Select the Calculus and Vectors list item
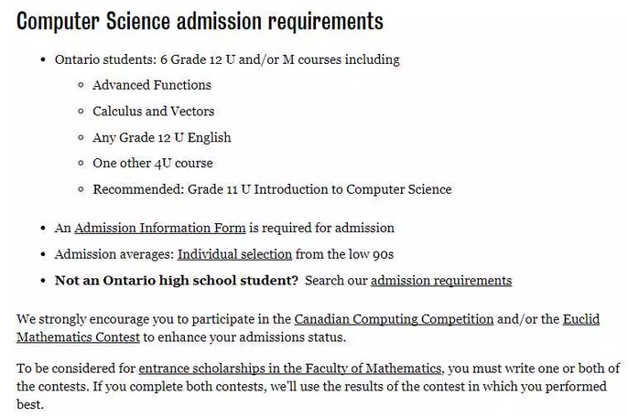 point(153,112)
